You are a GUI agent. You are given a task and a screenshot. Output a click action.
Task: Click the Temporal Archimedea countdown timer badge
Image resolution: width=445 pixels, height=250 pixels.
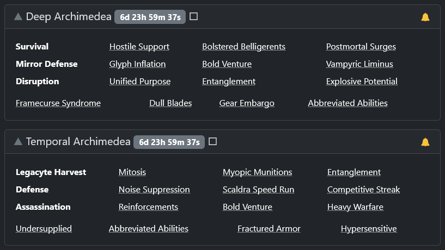point(169,142)
